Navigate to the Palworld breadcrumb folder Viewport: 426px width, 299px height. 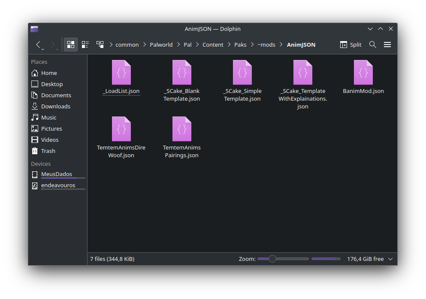tap(161, 45)
